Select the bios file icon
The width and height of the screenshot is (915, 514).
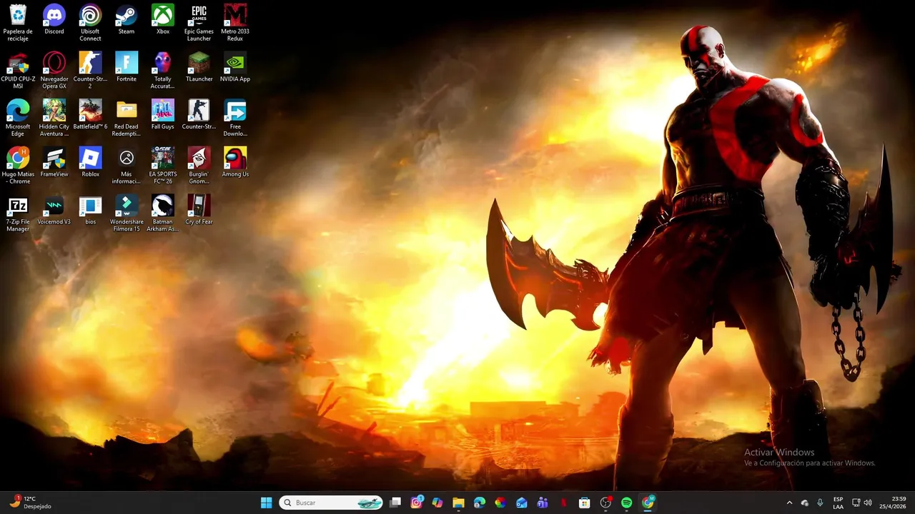pos(90,211)
